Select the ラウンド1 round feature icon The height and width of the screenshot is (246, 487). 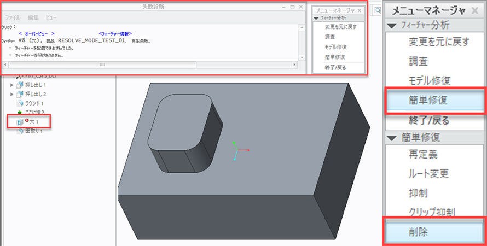point(20,103)
